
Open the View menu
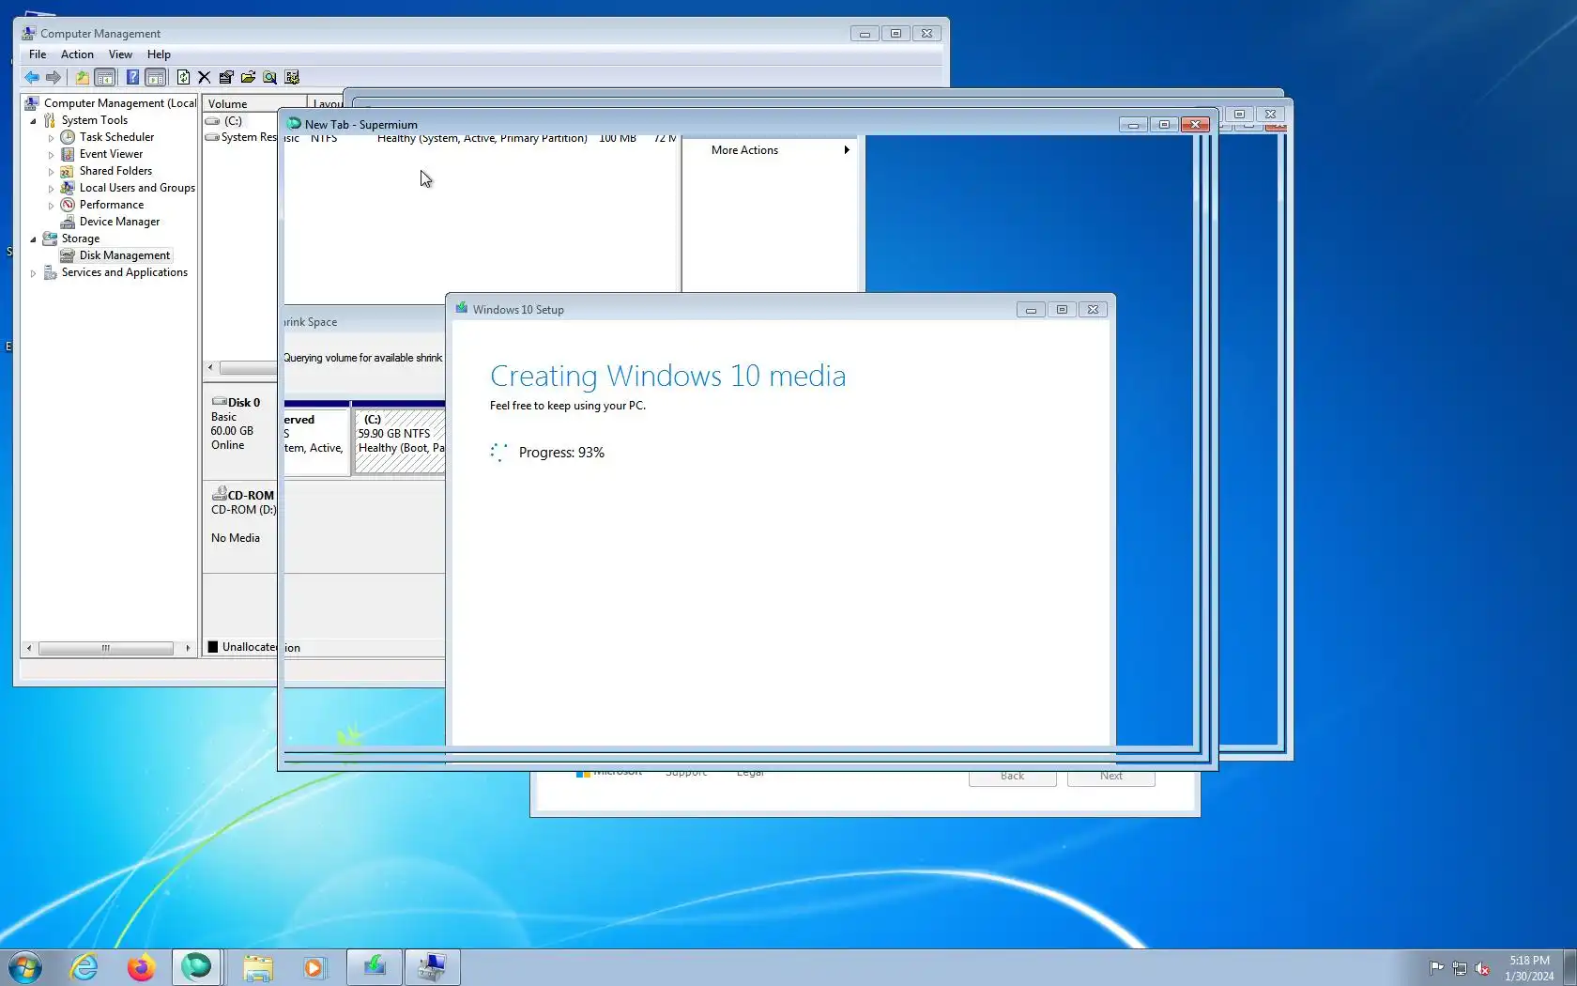click(x=120, y=54)
